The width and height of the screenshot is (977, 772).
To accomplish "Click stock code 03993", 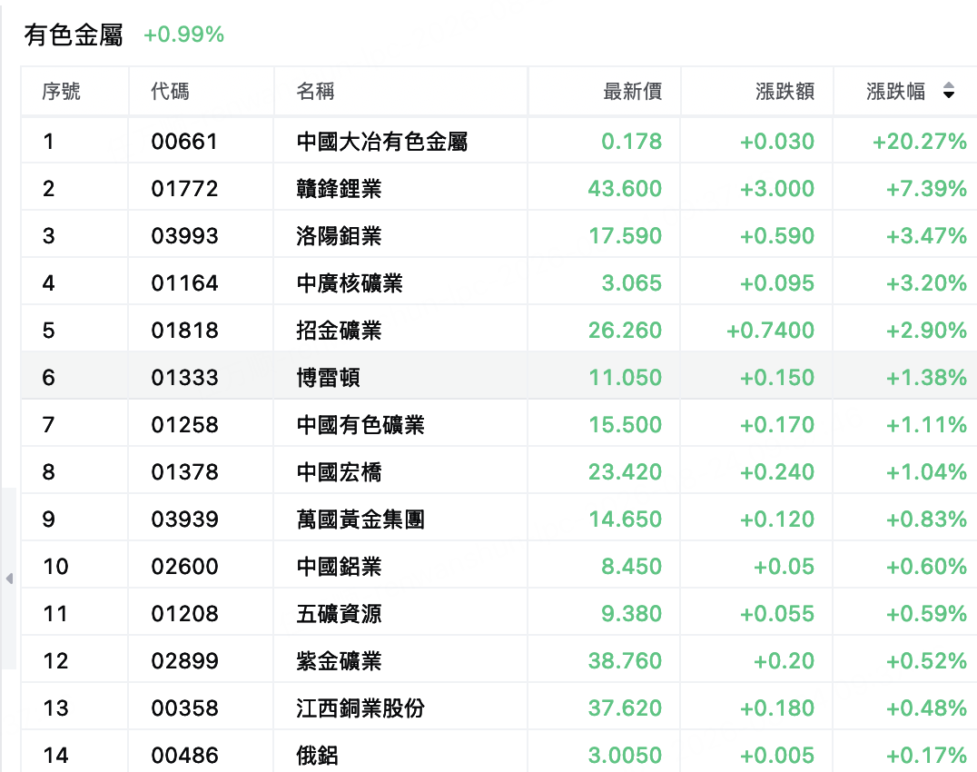I will pyautogui.click(x=184, y=236).
